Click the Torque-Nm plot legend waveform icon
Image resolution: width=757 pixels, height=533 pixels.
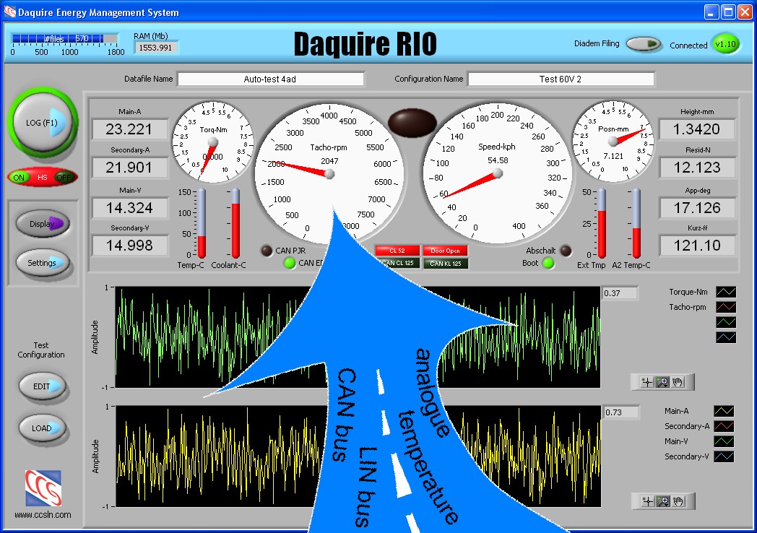tap(726, 292)
